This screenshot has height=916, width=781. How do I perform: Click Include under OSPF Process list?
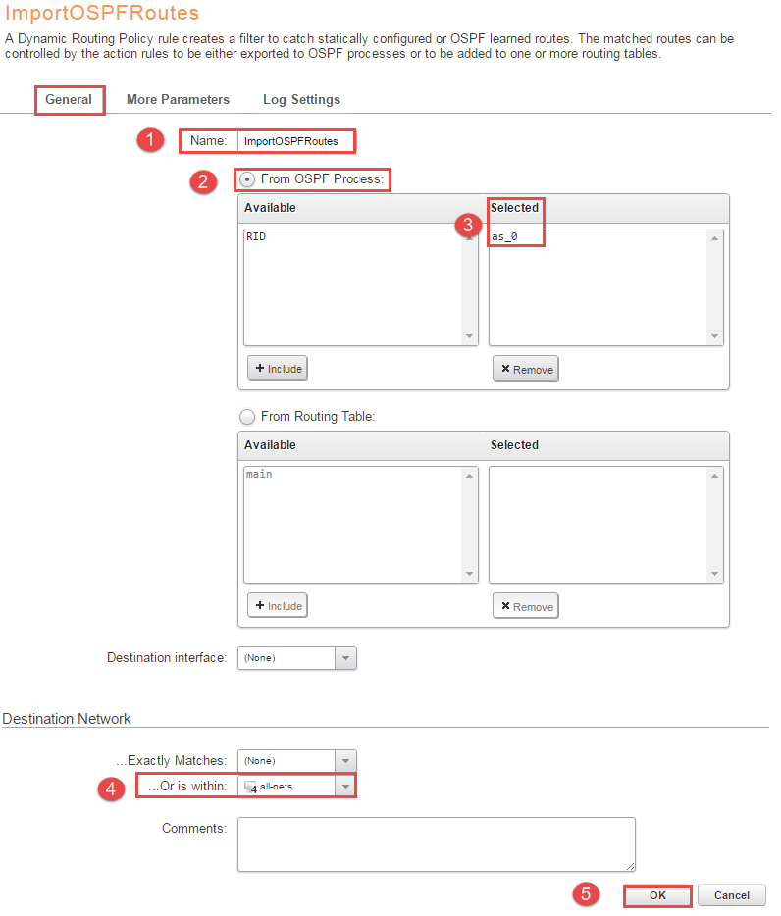click(x=278, y=369)
